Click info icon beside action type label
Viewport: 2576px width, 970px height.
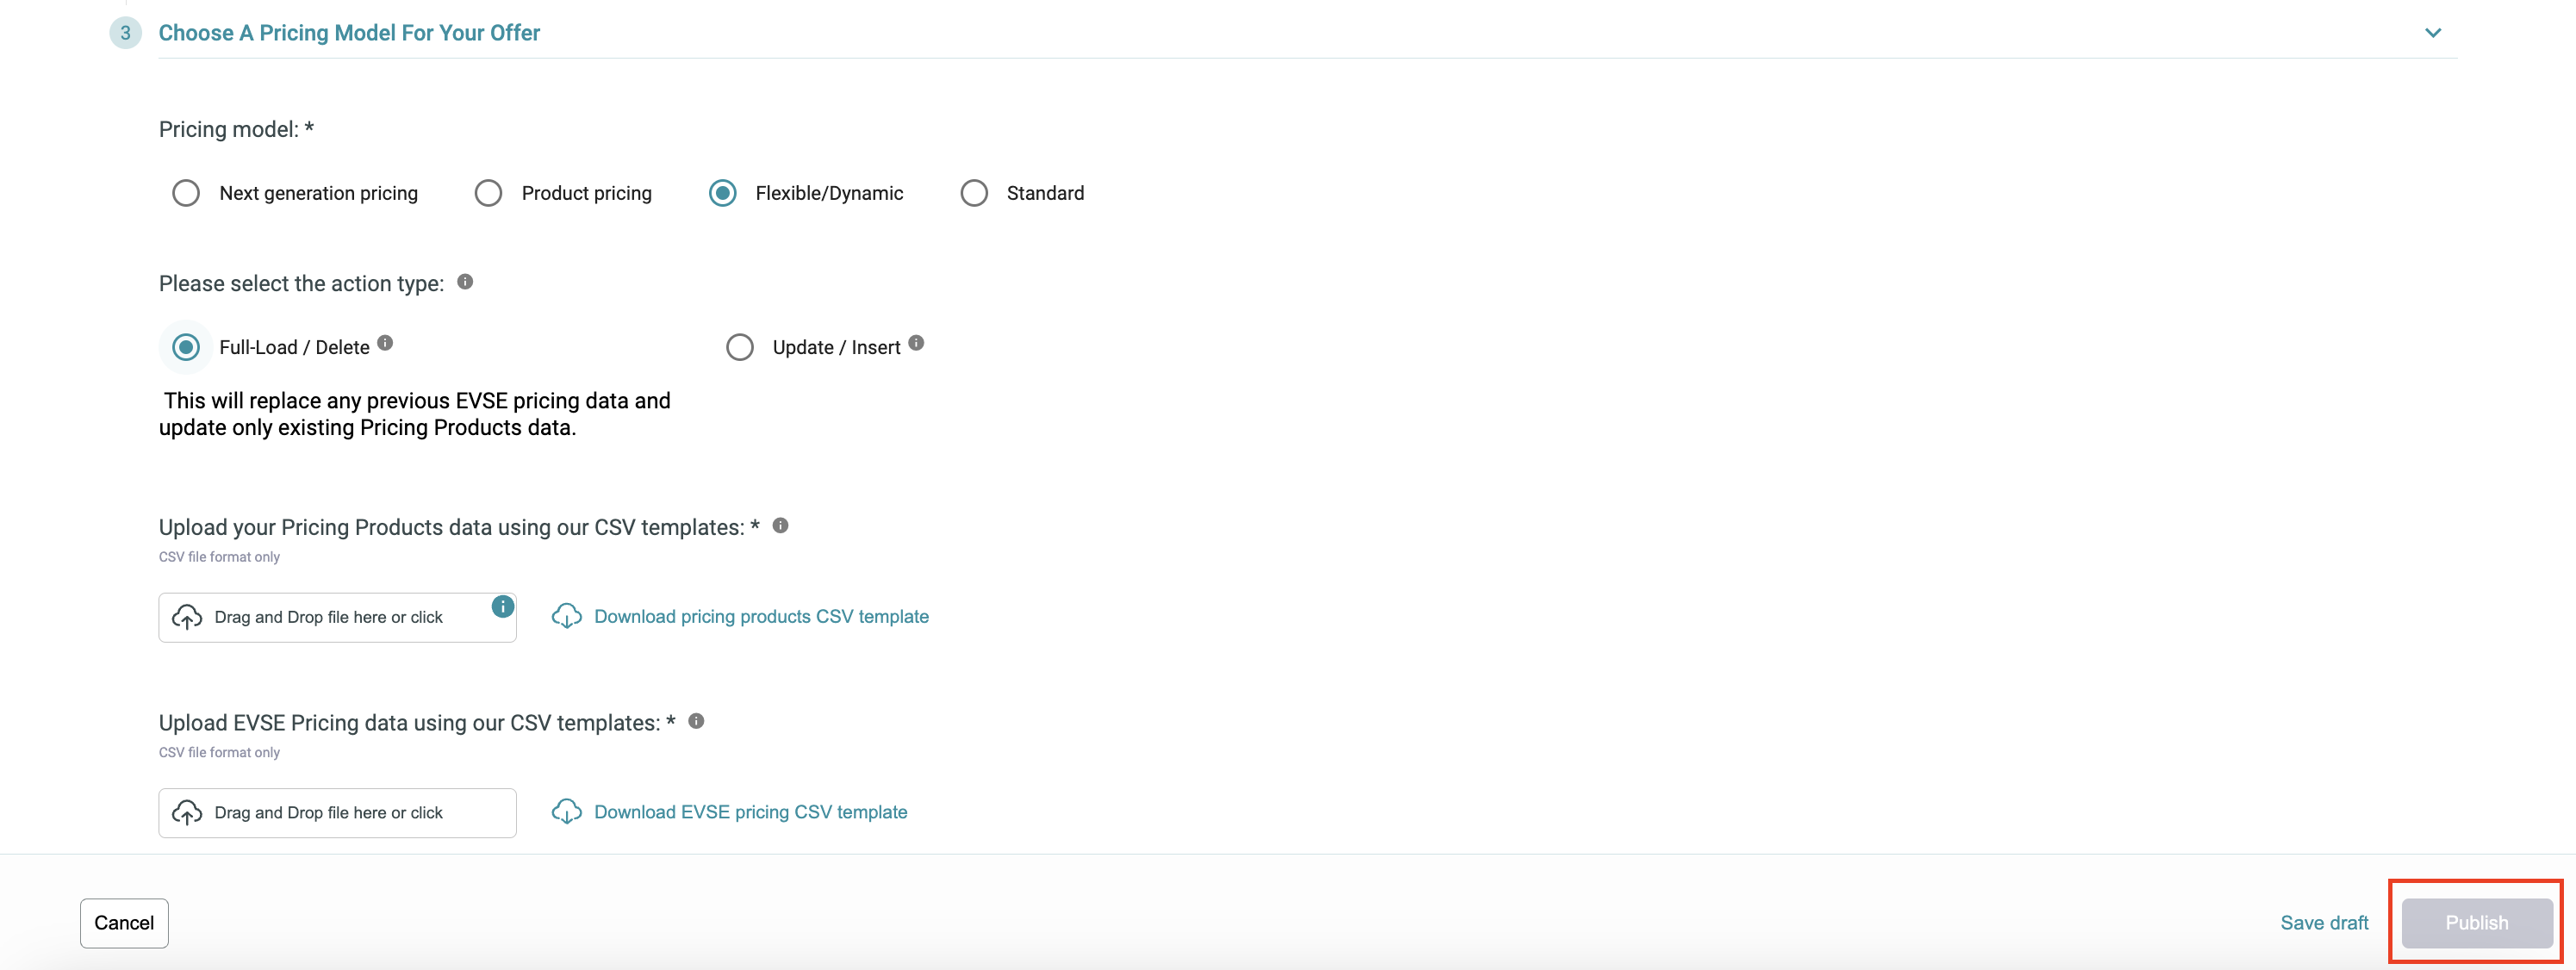(465, 282)
